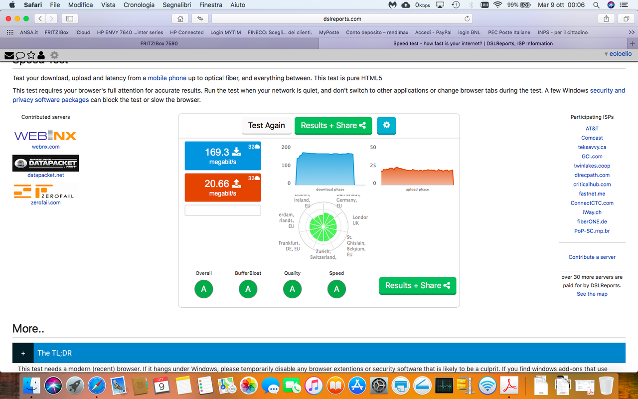Click the Test Again button
This screenshot has height=399, width=638.
pos(267,126)
